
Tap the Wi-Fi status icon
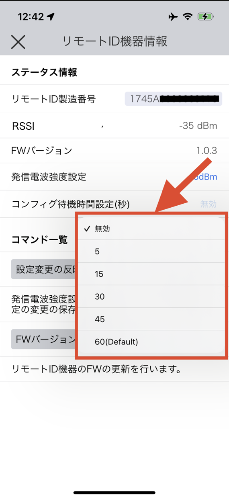pos(187,16)
